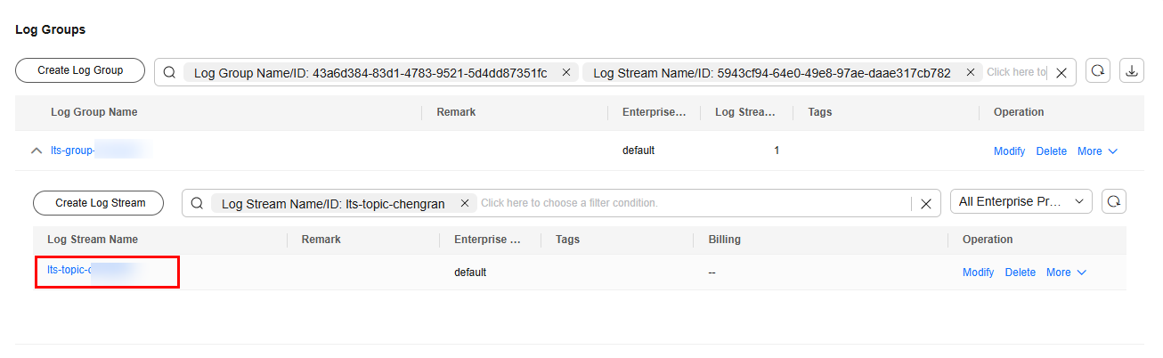Refresh the log stream list
Image resolution: width=1163 pixels, height=358 pixels.
1113,202
